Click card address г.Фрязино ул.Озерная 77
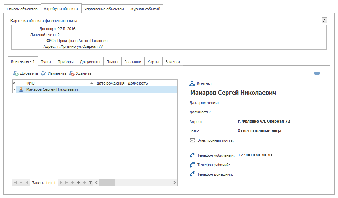This screenshot has width=338, height=198. (80, 46)
